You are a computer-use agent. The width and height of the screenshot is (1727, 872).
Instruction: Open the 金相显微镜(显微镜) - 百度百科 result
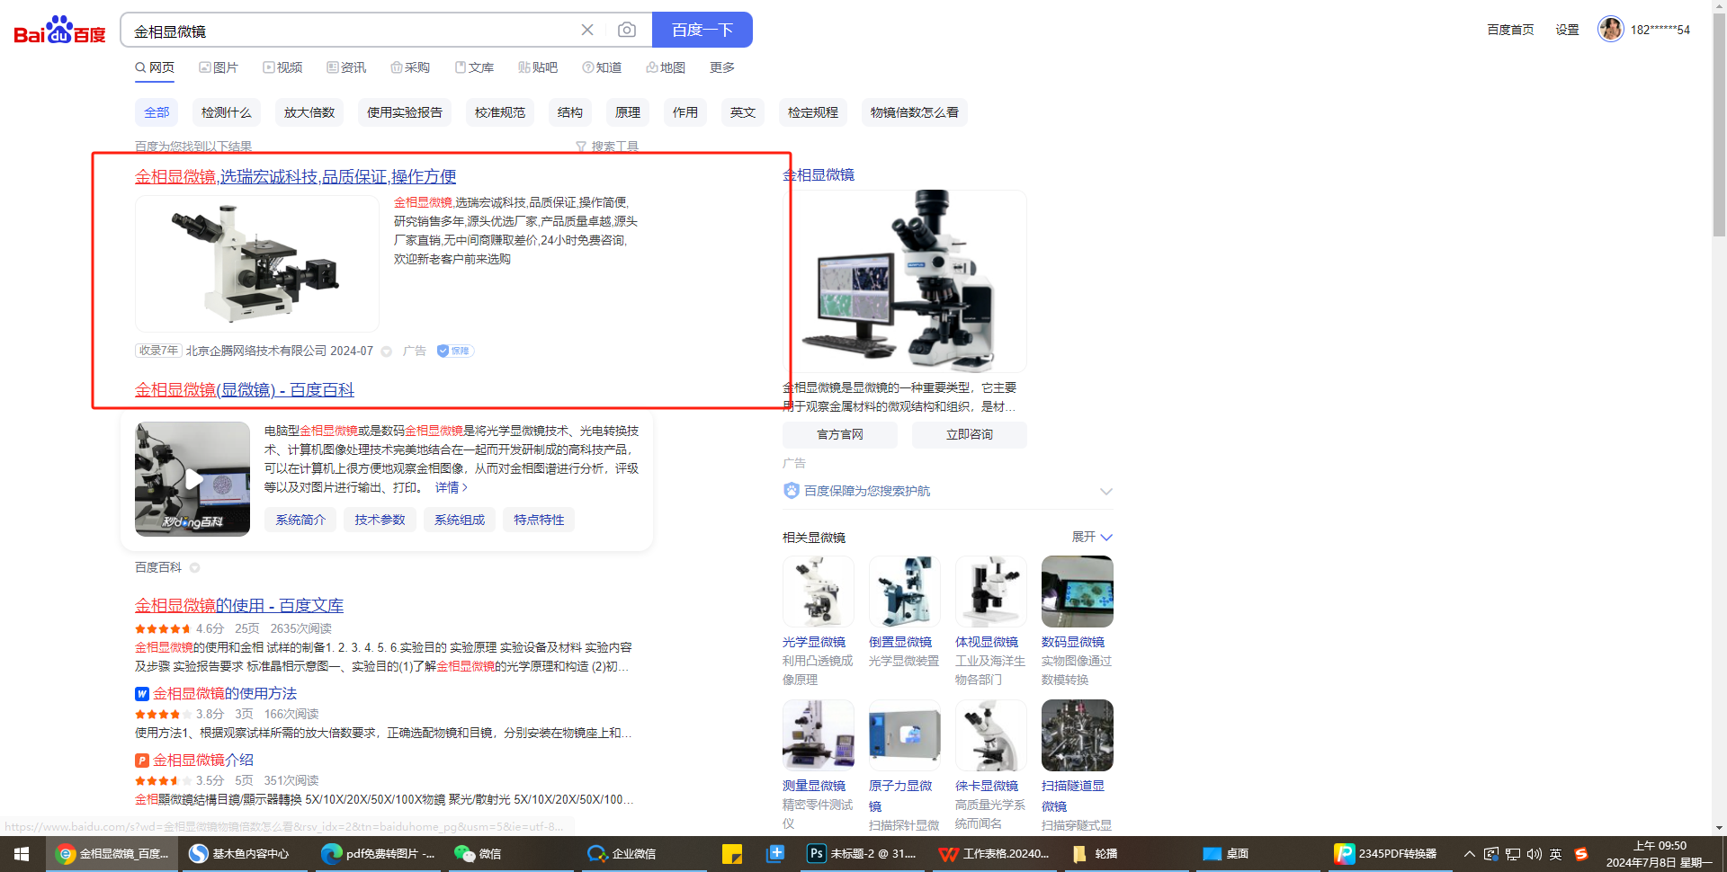coord(245,389)
